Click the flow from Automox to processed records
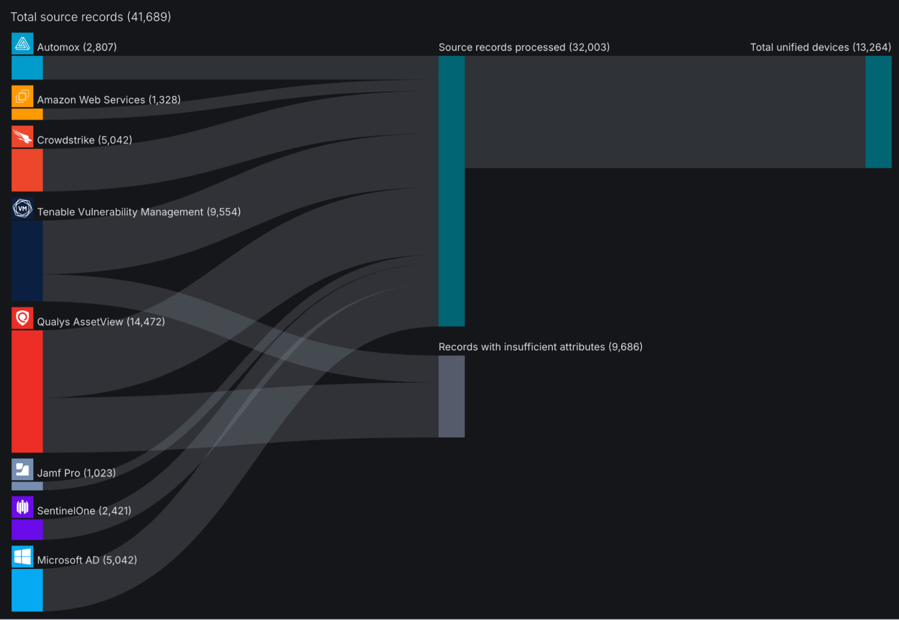 (225, 67)
